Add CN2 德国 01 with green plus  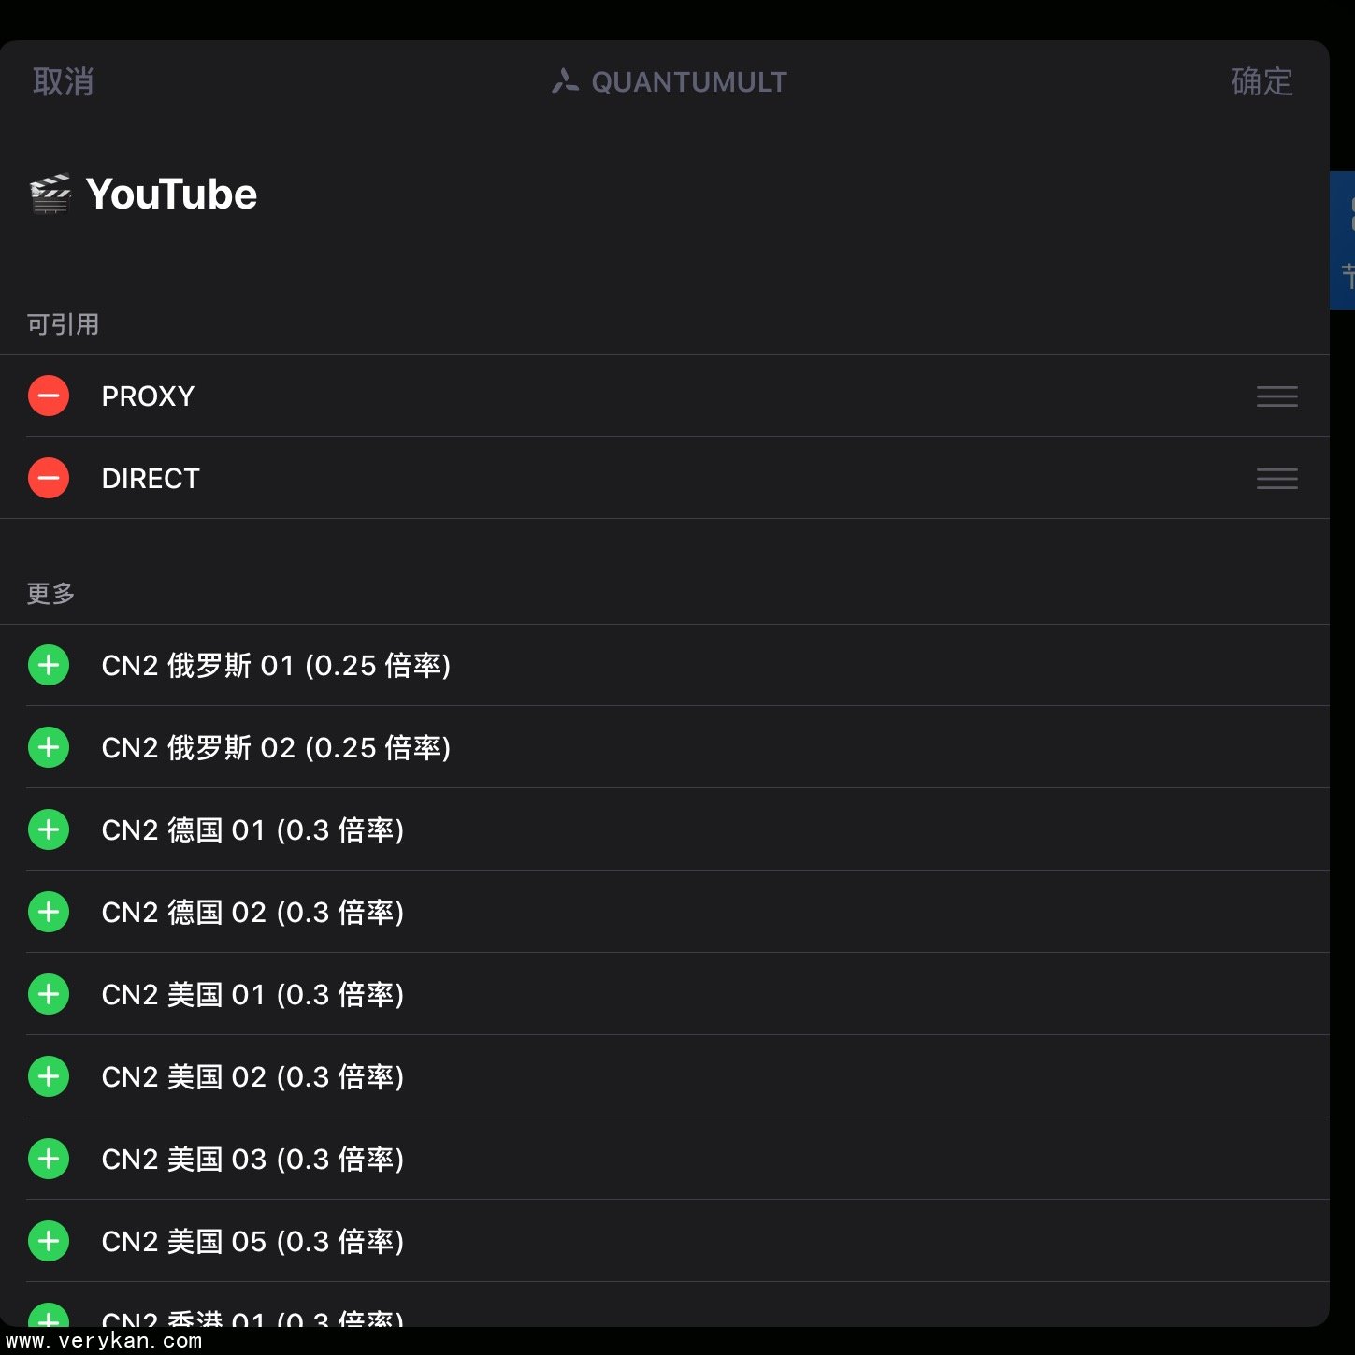point(49,830)
